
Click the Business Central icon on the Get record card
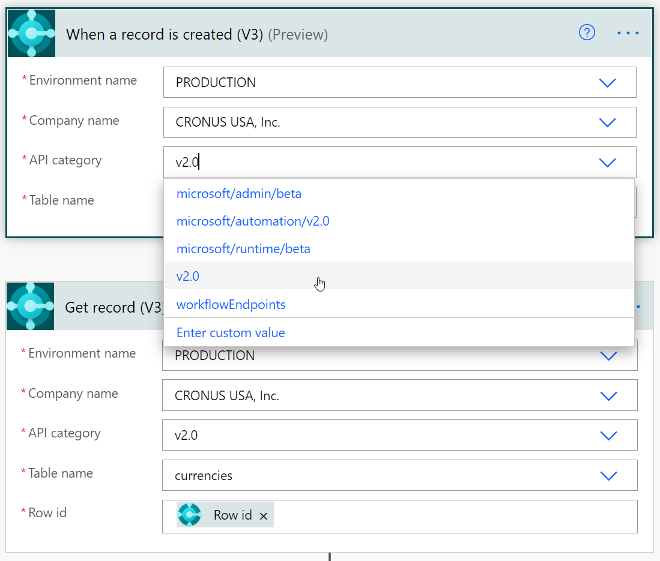(x=30, y=306)
